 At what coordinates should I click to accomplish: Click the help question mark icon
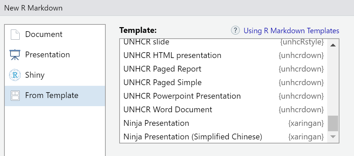(x=235, y=31)
